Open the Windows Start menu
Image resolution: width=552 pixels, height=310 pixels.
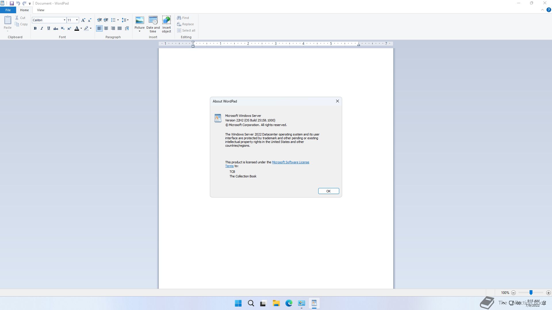[x=238, y=303]
